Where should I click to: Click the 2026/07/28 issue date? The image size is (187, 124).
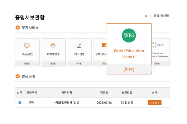click(x=104, y=103)
